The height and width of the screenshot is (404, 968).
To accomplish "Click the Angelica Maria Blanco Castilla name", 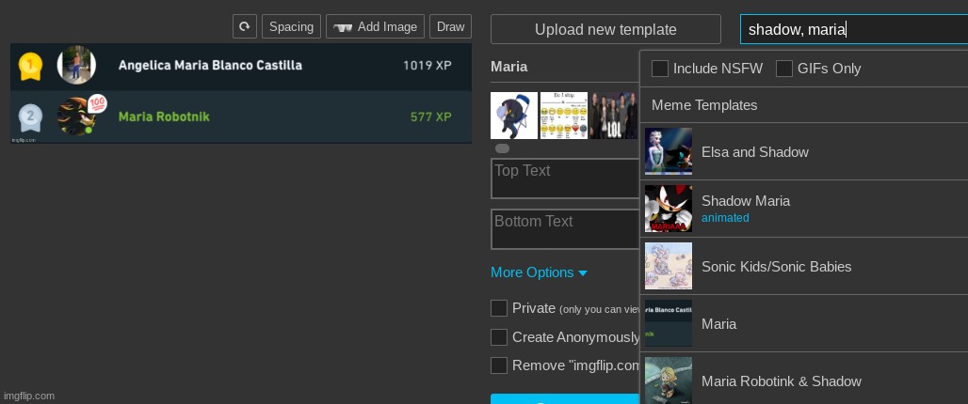I will point(210,65).
